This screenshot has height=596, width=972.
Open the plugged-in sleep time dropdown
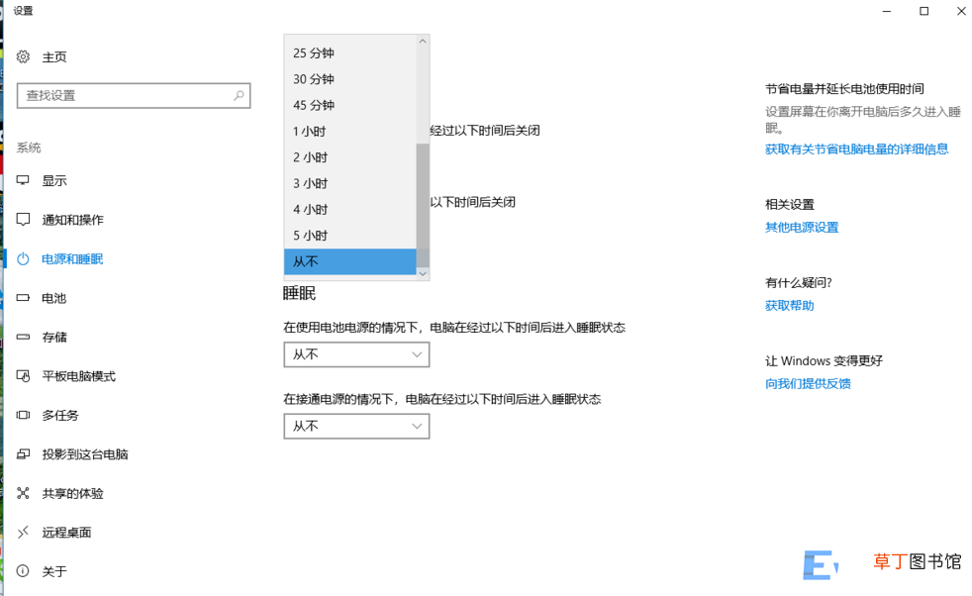click(x=356, y=426)
